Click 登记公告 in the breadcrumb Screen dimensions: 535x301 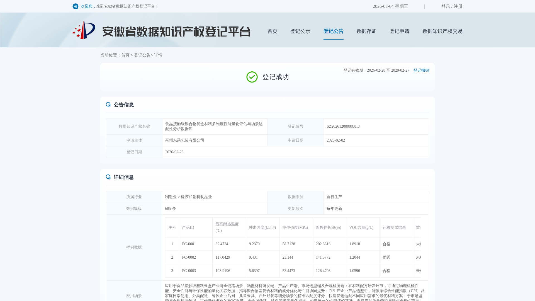point(142,55)
